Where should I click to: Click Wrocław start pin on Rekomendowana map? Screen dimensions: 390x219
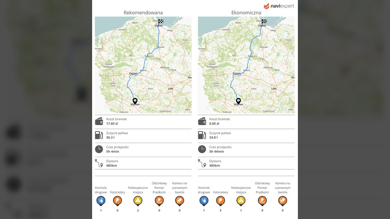coord(135,101)
